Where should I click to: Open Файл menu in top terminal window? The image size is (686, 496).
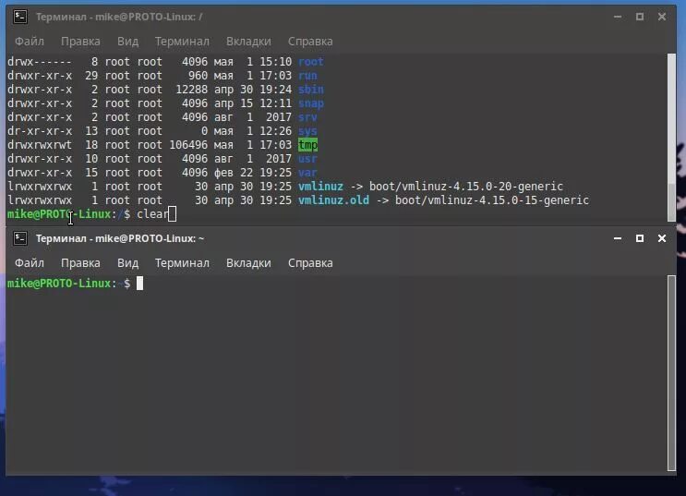(x=30, y=42)
